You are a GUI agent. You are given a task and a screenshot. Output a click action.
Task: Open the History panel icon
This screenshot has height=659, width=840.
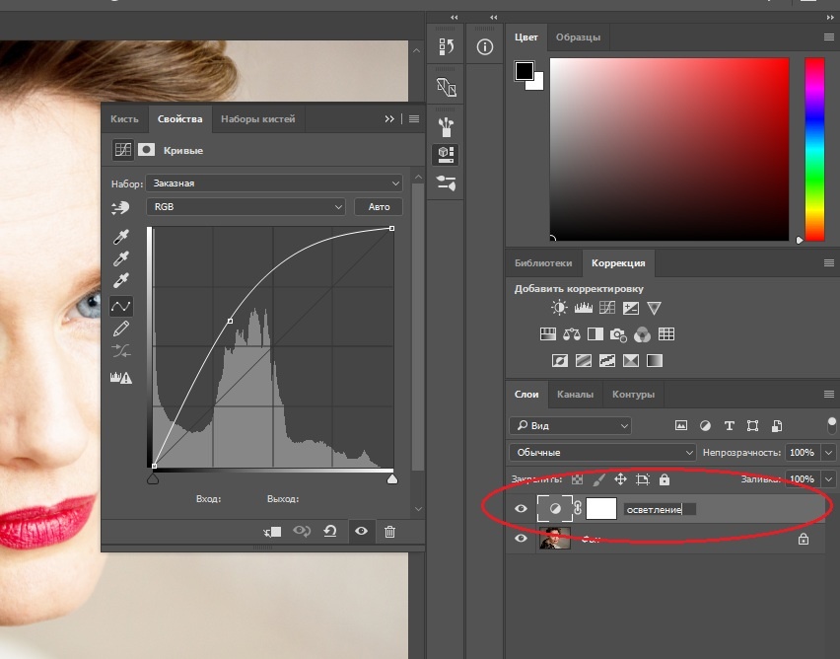point(446,46)
